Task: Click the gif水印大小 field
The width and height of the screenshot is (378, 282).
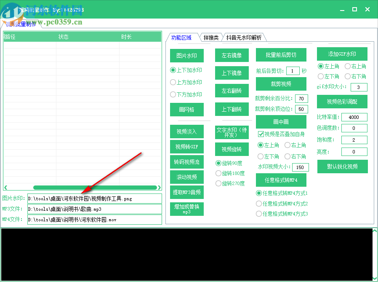Action: [359, 87]
